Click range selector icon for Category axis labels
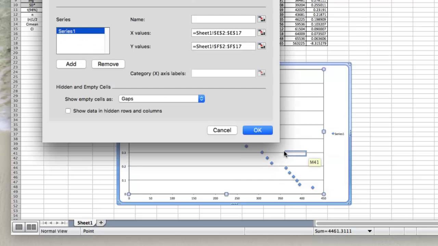Screen dimensions: 438x246 [x=262, y=73]
